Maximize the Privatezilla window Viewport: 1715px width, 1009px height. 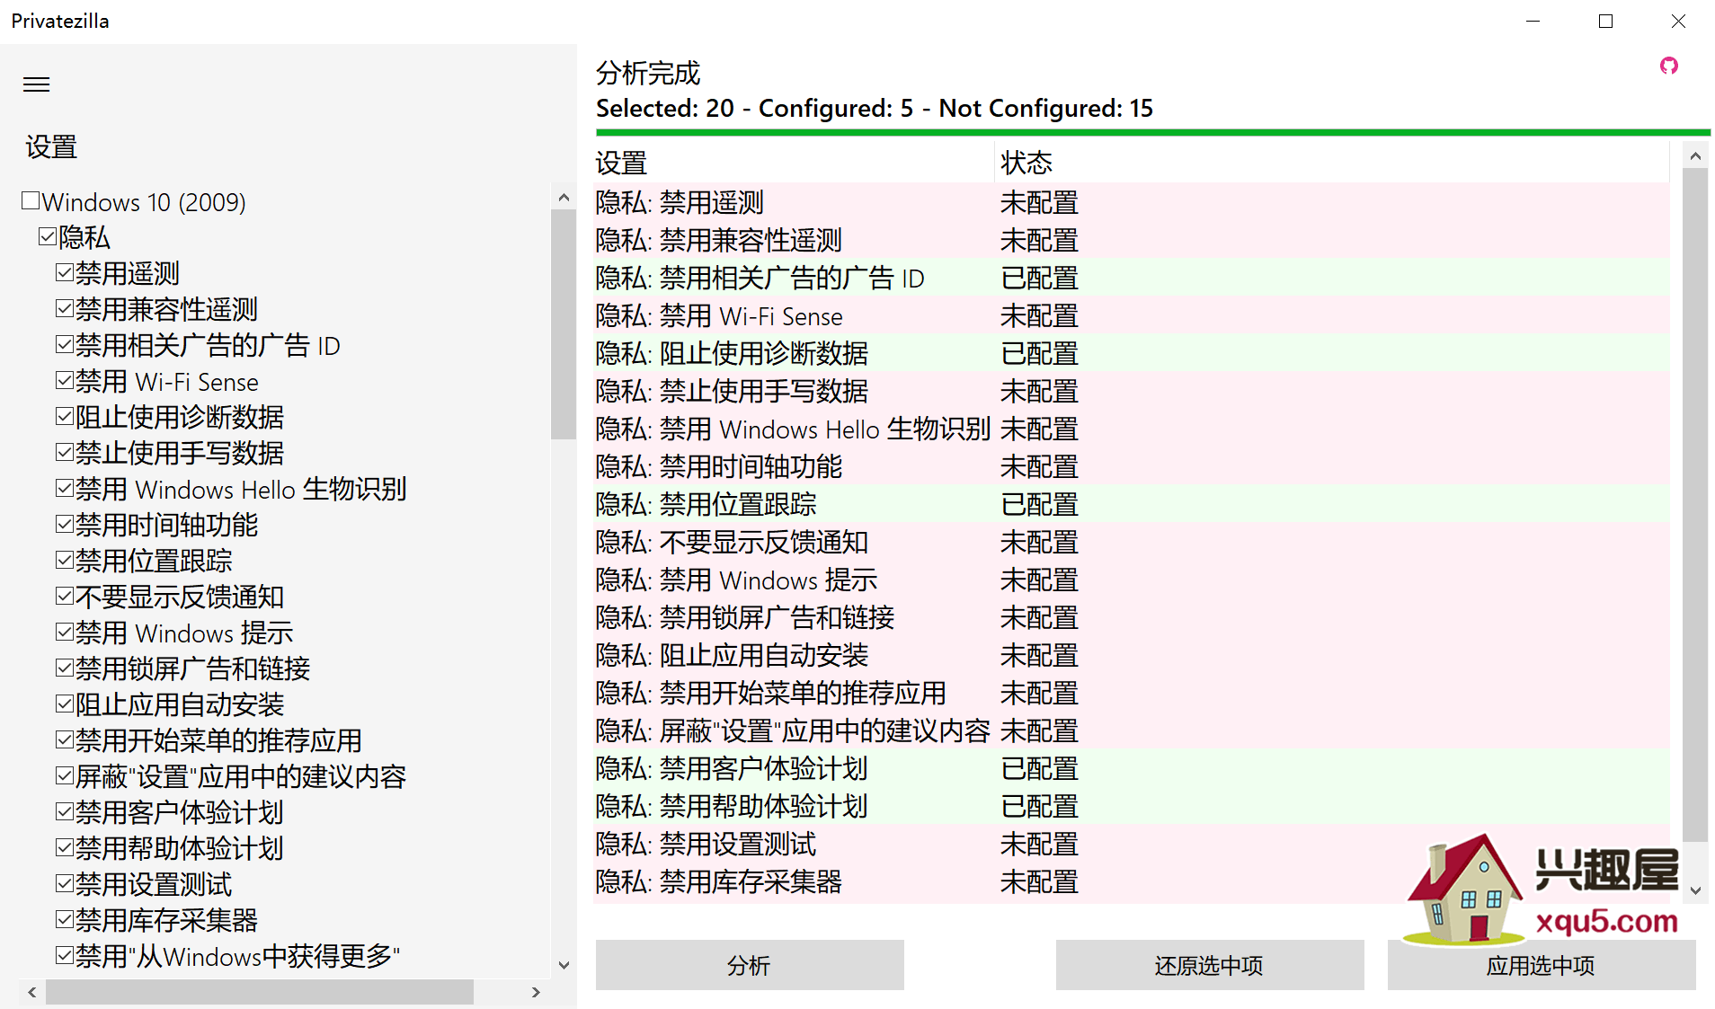point(1605,21)
